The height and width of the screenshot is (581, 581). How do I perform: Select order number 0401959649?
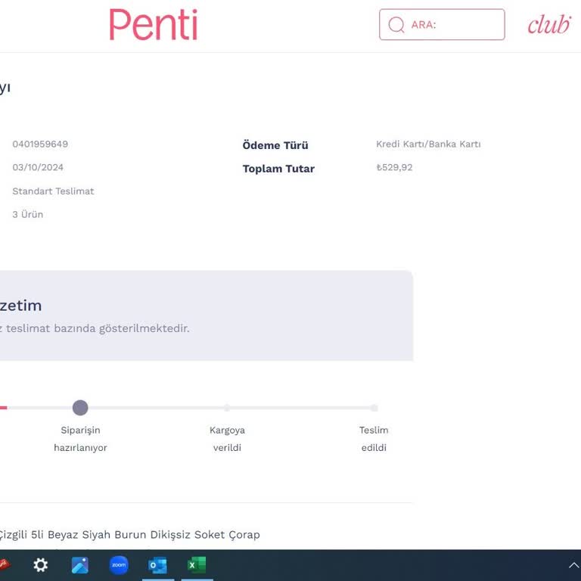[40, 144]
